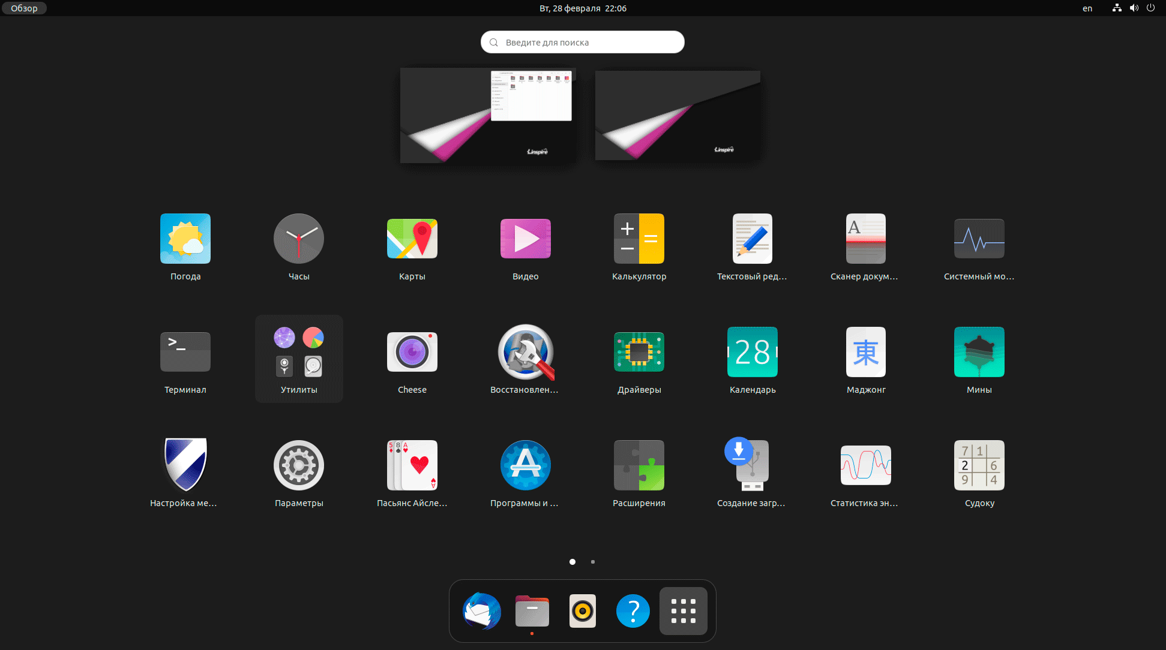Open the Карты maps application
Viewport: 1166px width, 650px height.
412,239
